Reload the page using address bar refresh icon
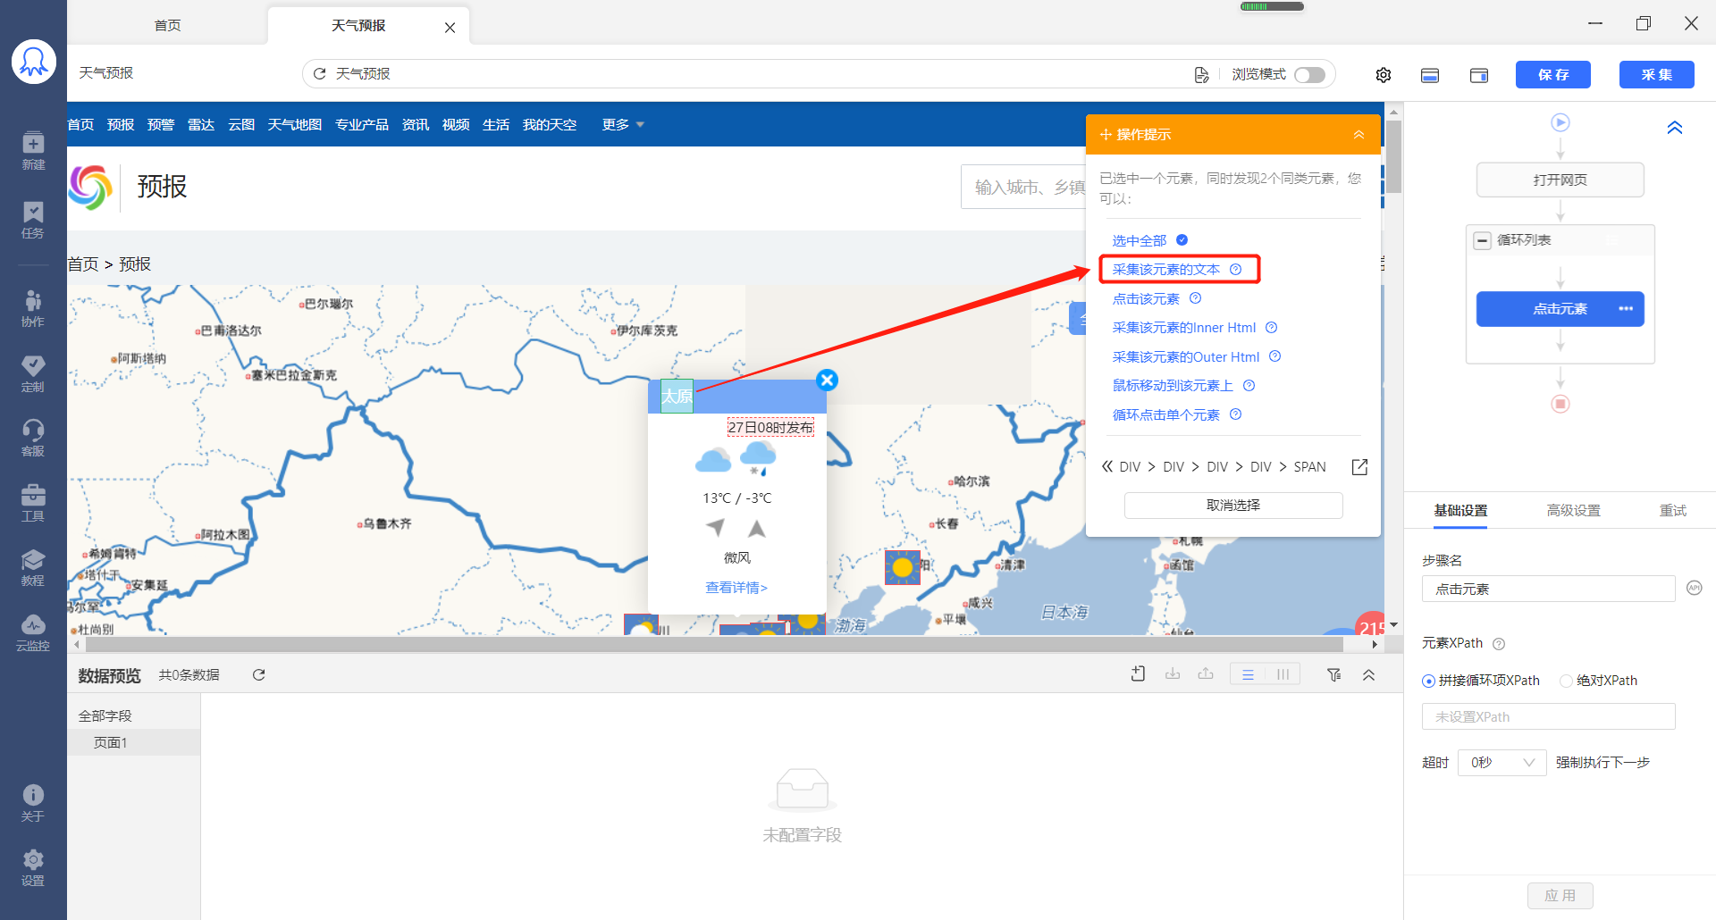This screenshot has width=1716, height=920. [319, 74]
